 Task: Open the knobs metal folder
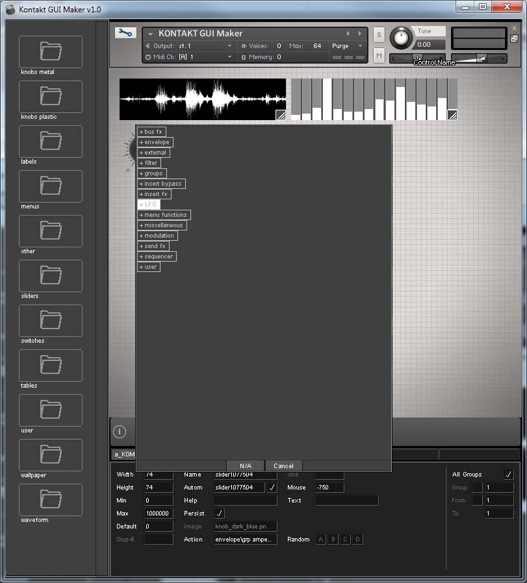click(51, 52)
